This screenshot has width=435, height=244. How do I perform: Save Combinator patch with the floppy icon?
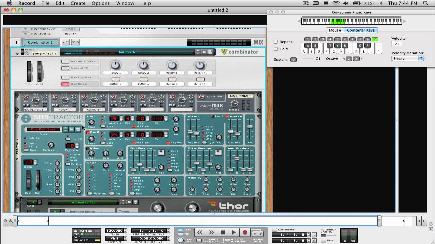[x=210, y=52]
